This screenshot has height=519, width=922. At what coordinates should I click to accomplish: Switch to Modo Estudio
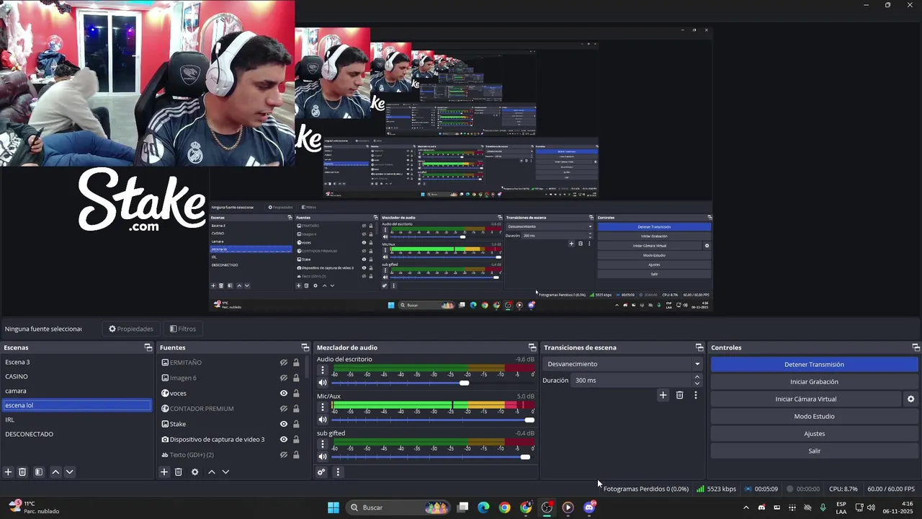click(x=814, y=417)
